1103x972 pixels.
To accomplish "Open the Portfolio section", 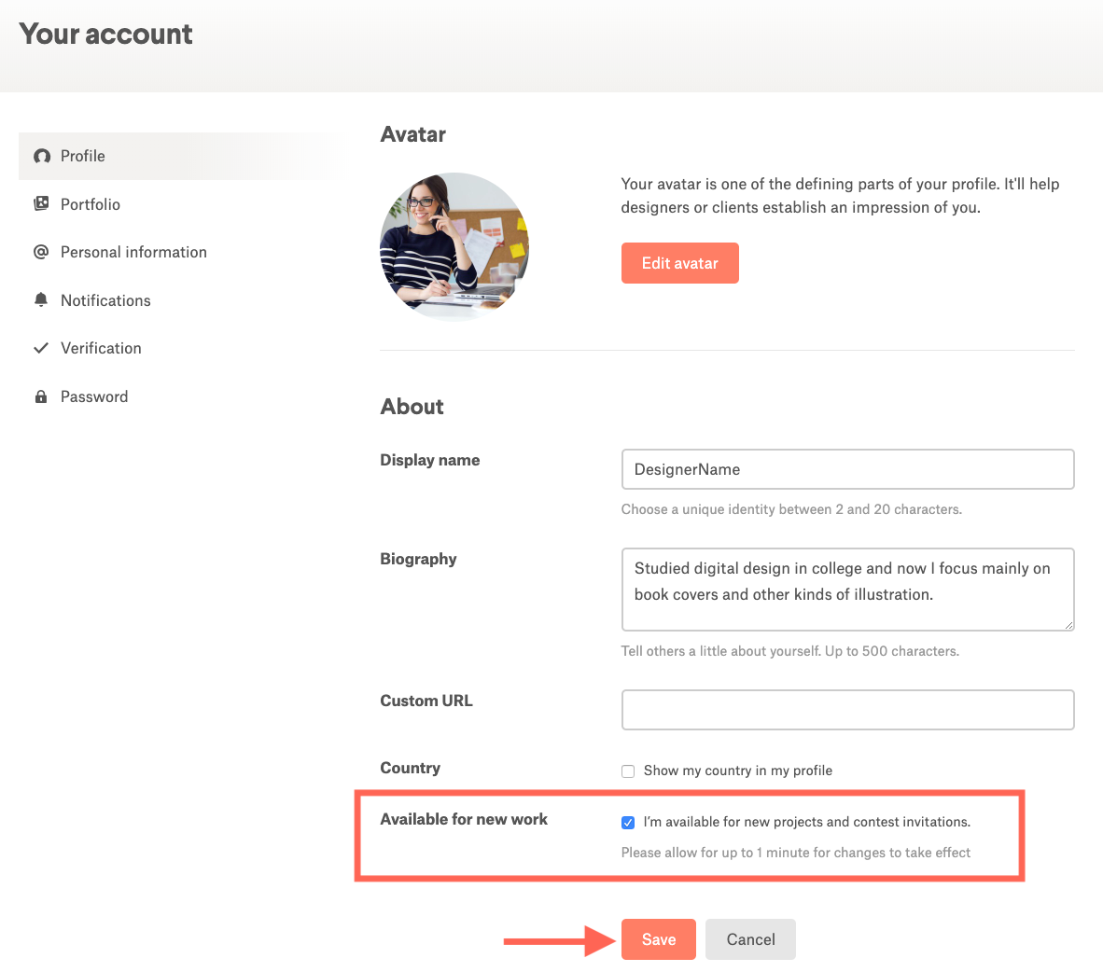I will pyautogui.click(x=91, y=204).
